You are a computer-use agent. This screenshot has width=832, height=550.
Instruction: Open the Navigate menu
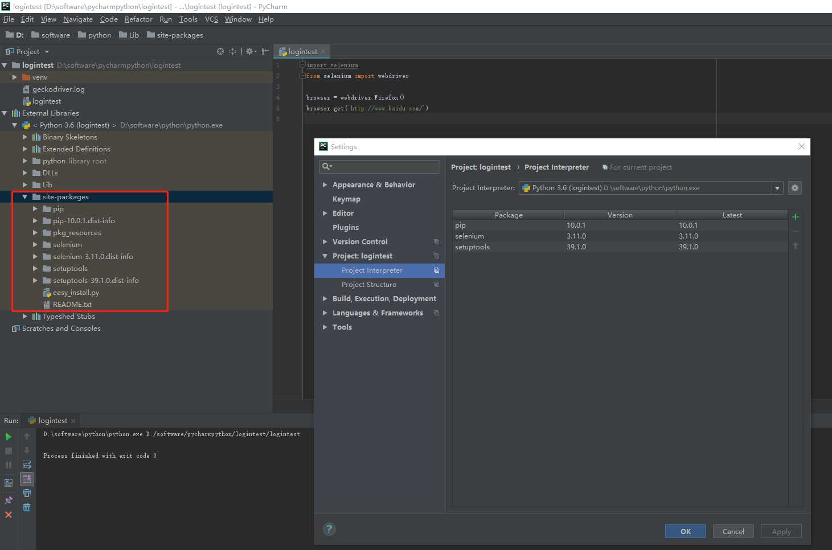[x=78, y=19]
